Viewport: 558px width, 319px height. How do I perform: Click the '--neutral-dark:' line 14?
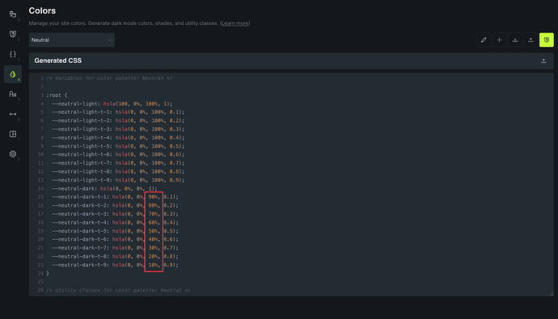(104, 188)
